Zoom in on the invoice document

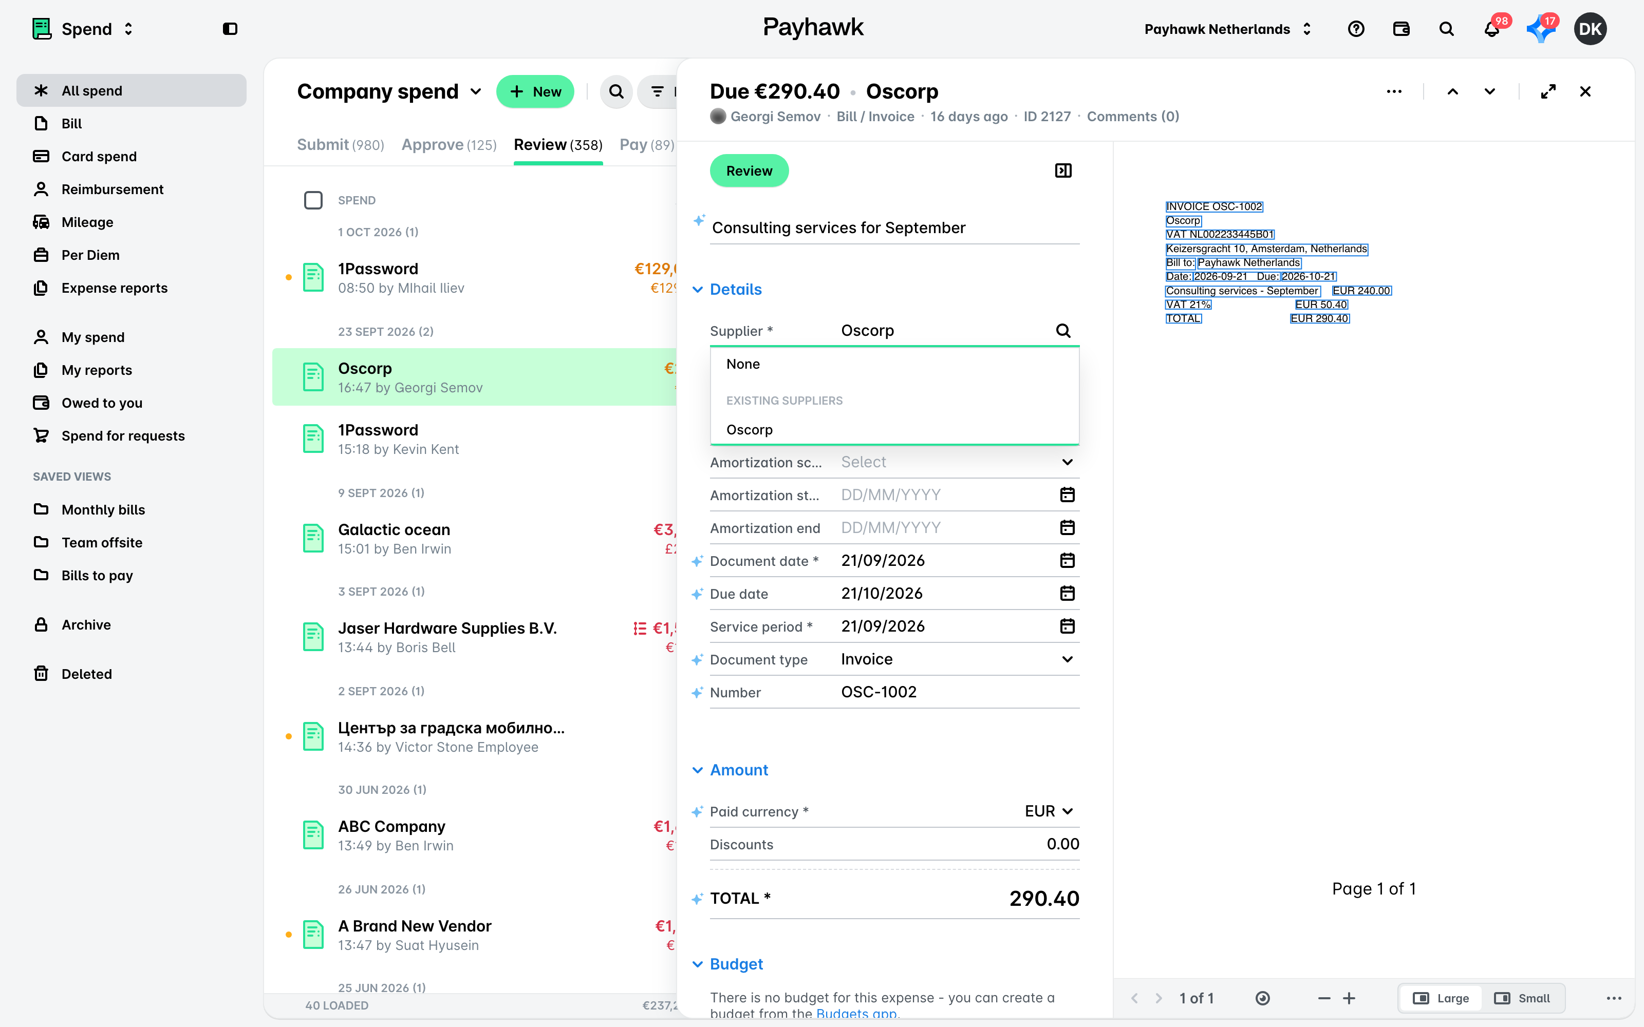[x=1349, y=998]
